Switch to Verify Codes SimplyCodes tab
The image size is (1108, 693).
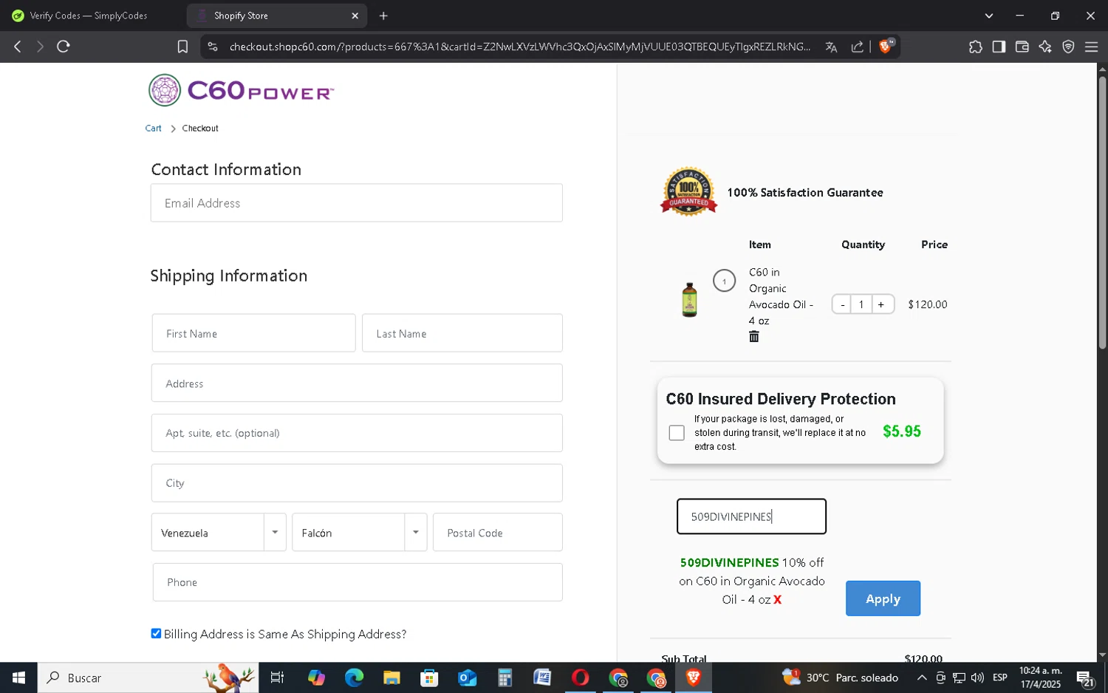coord(89,16)
